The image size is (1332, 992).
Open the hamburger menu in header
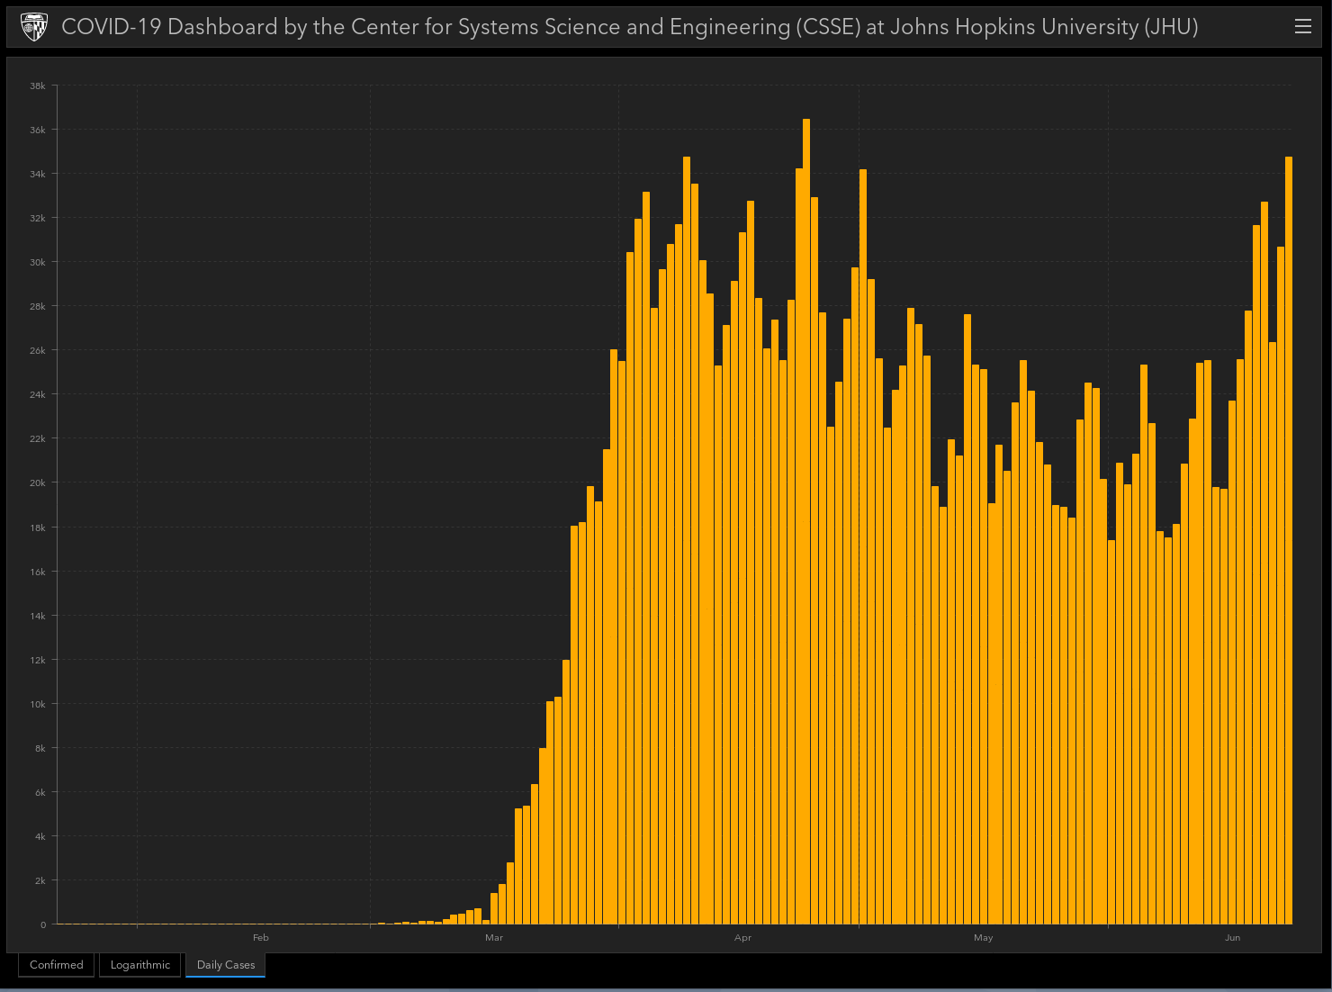1302,27
